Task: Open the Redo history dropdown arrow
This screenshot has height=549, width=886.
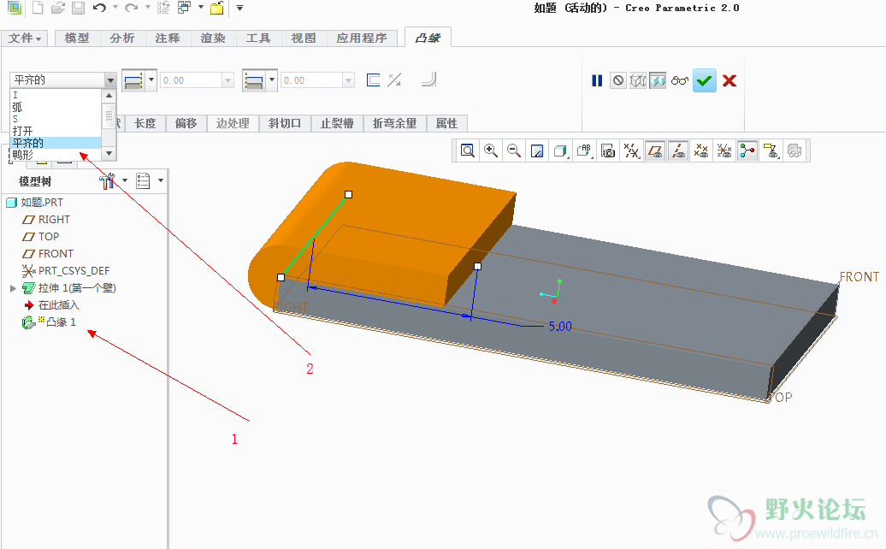Action: [x=147, y=8]
